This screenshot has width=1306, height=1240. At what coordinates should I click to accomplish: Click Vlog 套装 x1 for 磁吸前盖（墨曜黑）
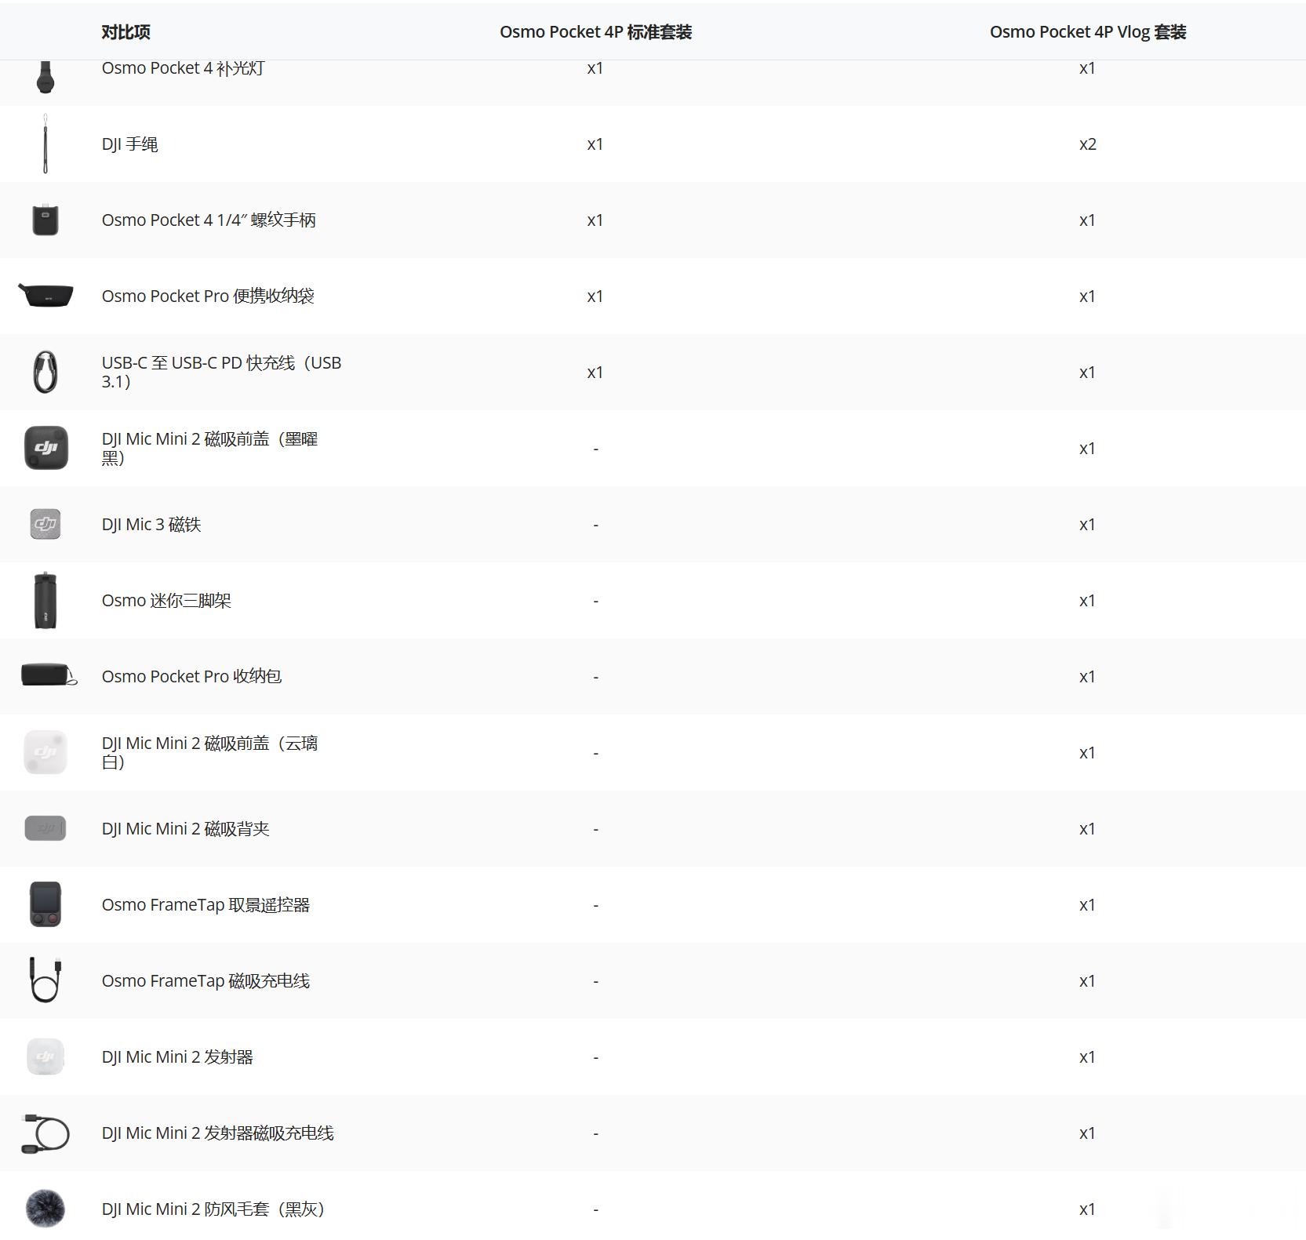coord(1087,449)
